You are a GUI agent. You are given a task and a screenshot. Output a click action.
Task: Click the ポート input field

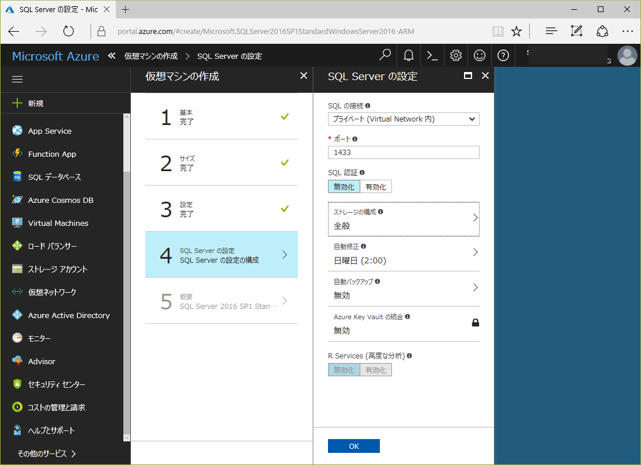click(x=404, y=153)
